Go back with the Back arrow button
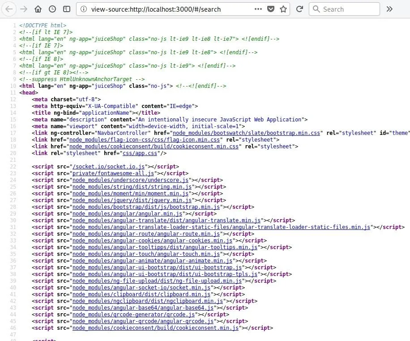Image resolution: width=410 pixels, height=341 pixels. click(x=9, y=9)
